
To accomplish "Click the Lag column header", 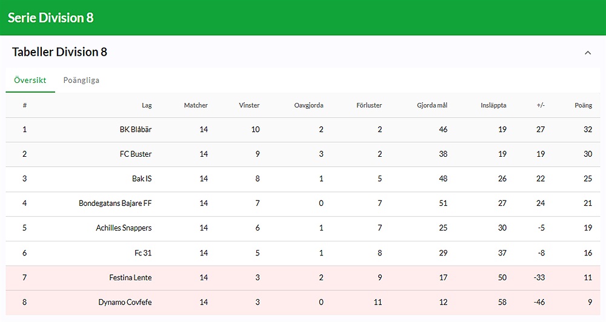I will (147, 105).
